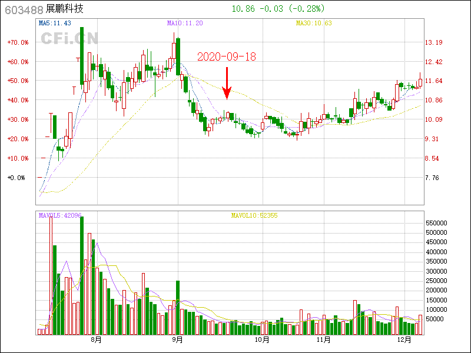471x353 pixels.
Task: Click the CFi.CN watermark logo
Action: [x=69, y=38]
